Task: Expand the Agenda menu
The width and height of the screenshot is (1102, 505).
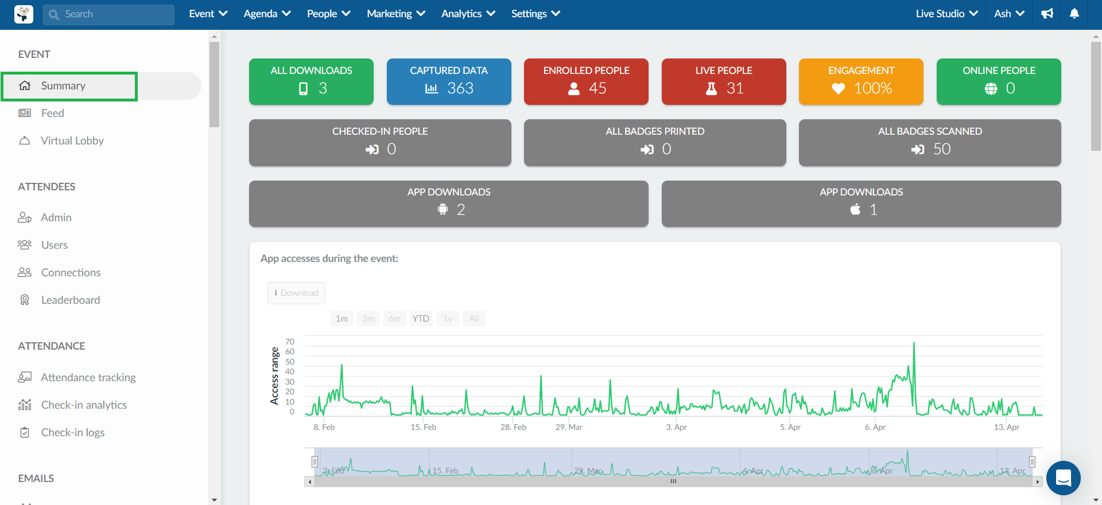Action: coord(267,14)
